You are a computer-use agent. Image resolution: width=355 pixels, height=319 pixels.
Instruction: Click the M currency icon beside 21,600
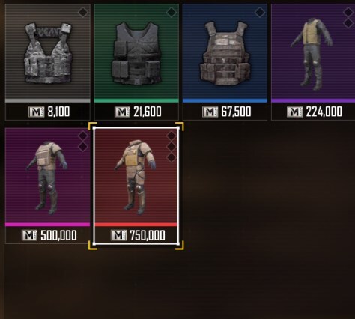click(x=122, y=112)
